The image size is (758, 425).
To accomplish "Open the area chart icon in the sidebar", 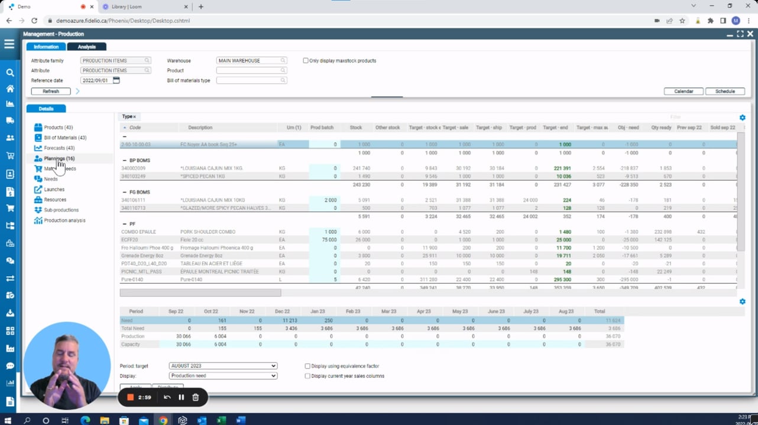I will coord(9,104).
